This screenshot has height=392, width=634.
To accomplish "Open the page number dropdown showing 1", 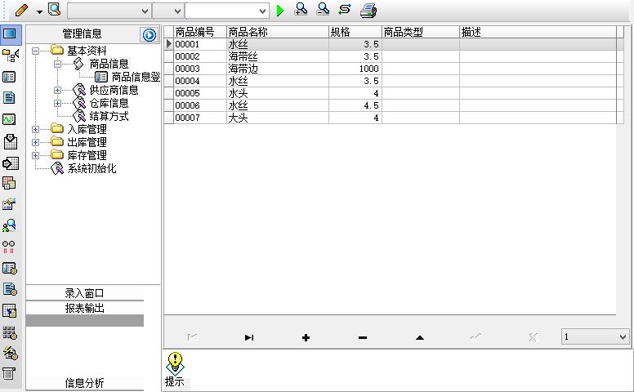I will point(595,336).
